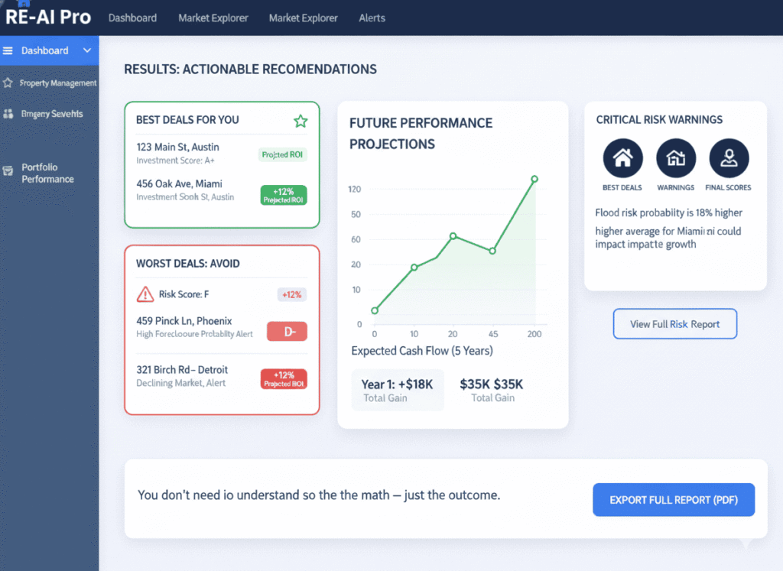Select the WARNINGS house icon

coord(675,158)
